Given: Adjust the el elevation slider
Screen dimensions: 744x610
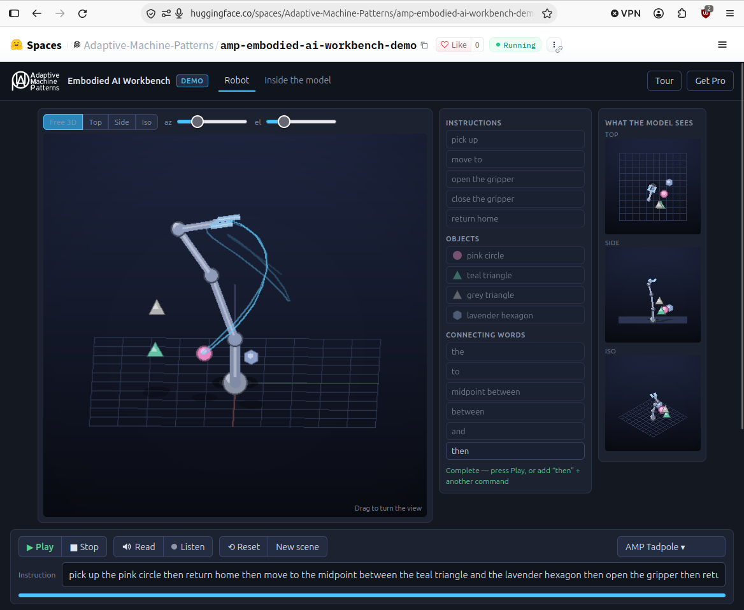Looking at the screenshot, I should [301, 122].
